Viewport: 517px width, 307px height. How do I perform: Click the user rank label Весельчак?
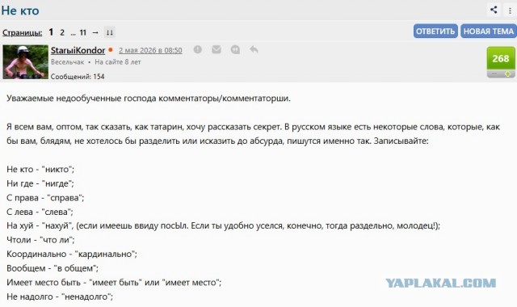tap(67, 62)
